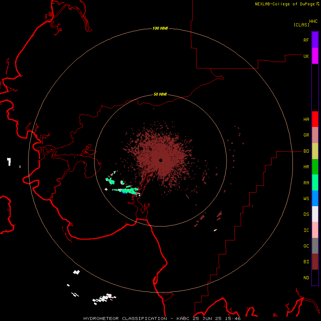Click the ND legend label
Viewport: 321px width, 321px height.
(306, 278)
